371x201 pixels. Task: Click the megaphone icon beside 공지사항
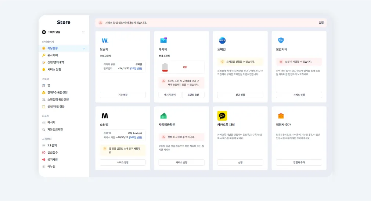coord(44,160)
